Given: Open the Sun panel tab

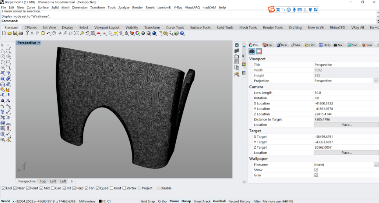Looking at the screenshot, I should coord(367,45).
